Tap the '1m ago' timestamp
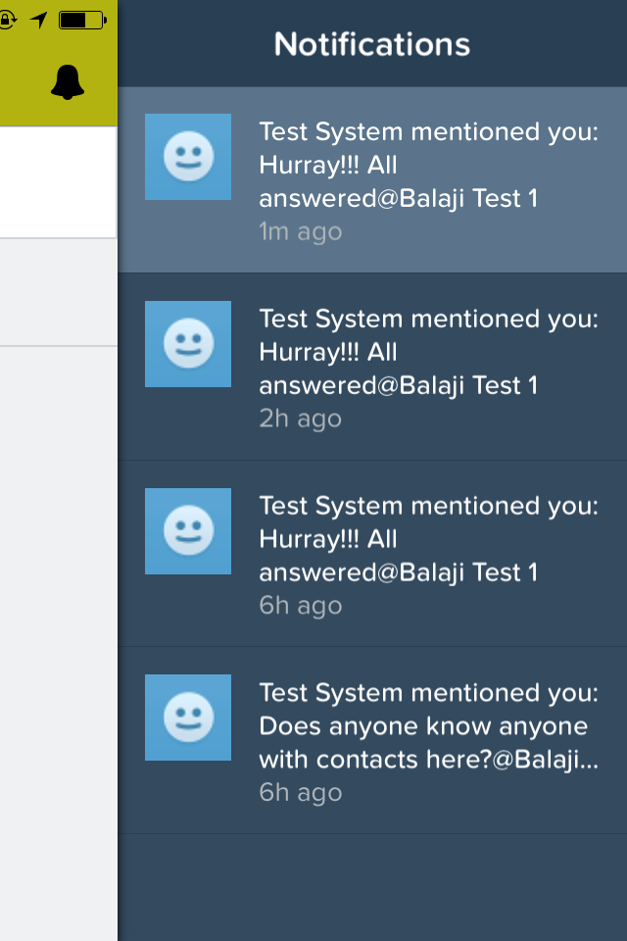Screen dimensions: 627x941 pos(301,232)
